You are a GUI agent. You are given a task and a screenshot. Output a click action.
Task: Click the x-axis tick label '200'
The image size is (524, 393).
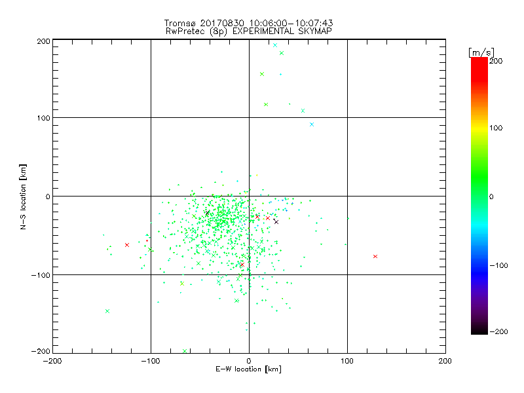445,361
